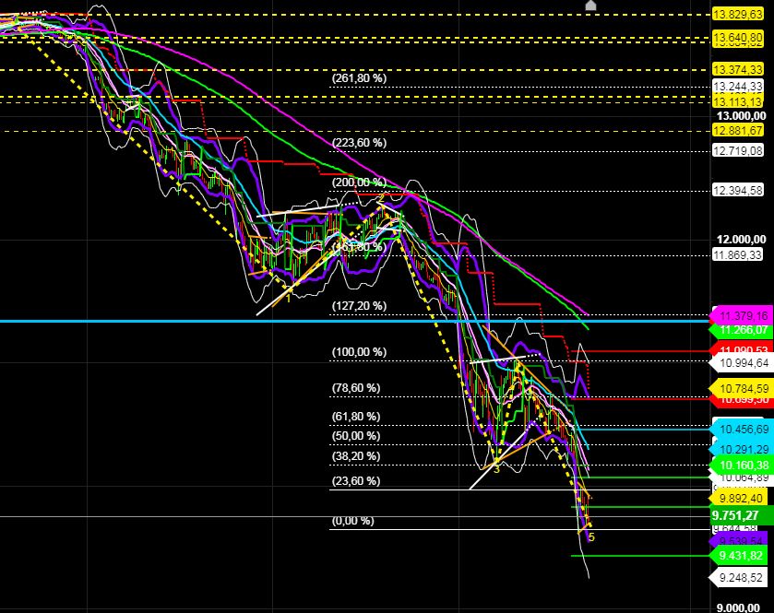Select the pivot marker labeled 3
This screenshot has height=613, width=774.
pyautogui.click(x=497, y=469)
